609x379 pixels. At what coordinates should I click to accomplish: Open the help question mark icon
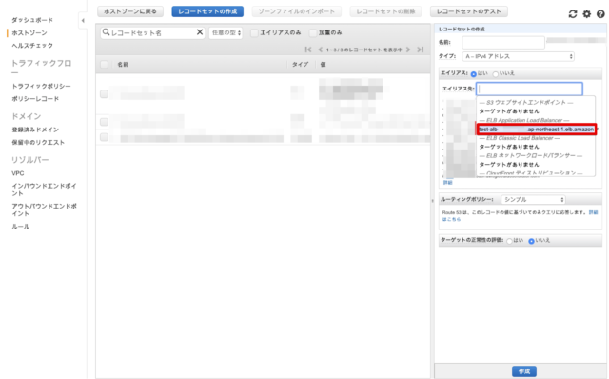pyautogui.click(x=600, y=14)
